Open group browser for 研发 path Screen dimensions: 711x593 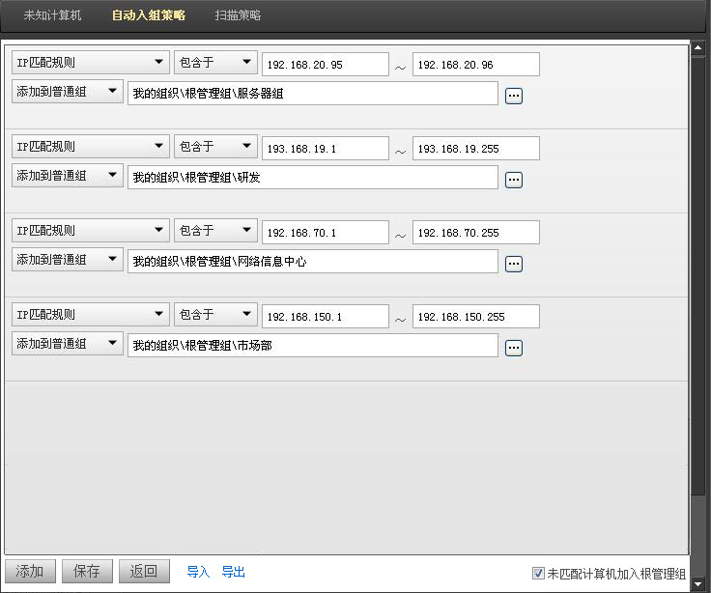pyautogui.click(x=514, y=180)
